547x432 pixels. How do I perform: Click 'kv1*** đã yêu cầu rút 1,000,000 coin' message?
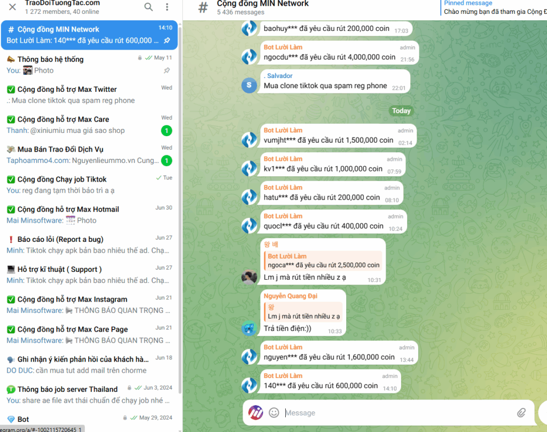[323, 169]
